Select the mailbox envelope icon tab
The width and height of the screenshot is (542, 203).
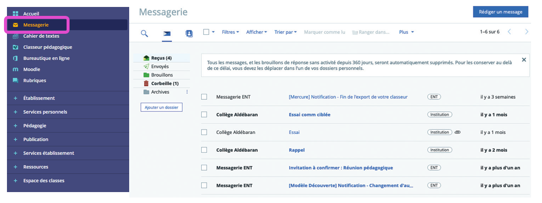[167, 33]
